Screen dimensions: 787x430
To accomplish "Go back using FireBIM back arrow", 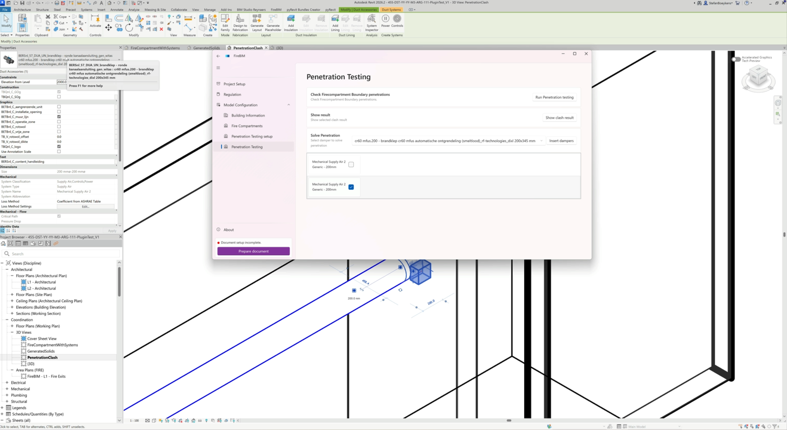I will click(218, 56).
